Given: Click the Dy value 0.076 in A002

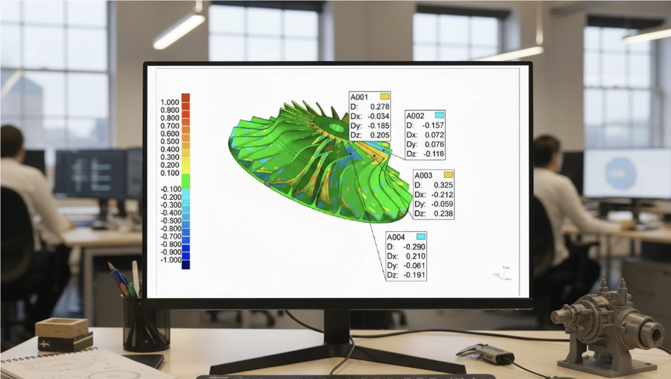Looking at the screenshot, I should pyautogui.click(x=434, y=145).
